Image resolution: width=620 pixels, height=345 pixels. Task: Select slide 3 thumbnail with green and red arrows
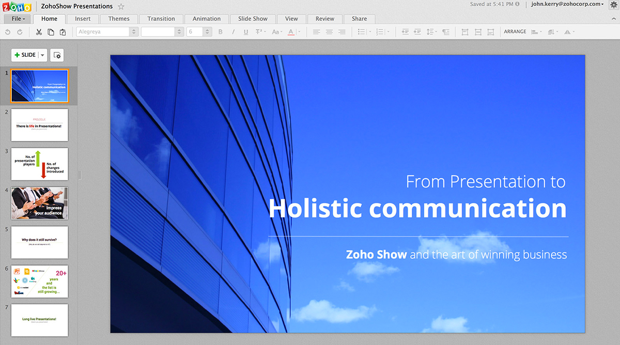pos(40,164)
